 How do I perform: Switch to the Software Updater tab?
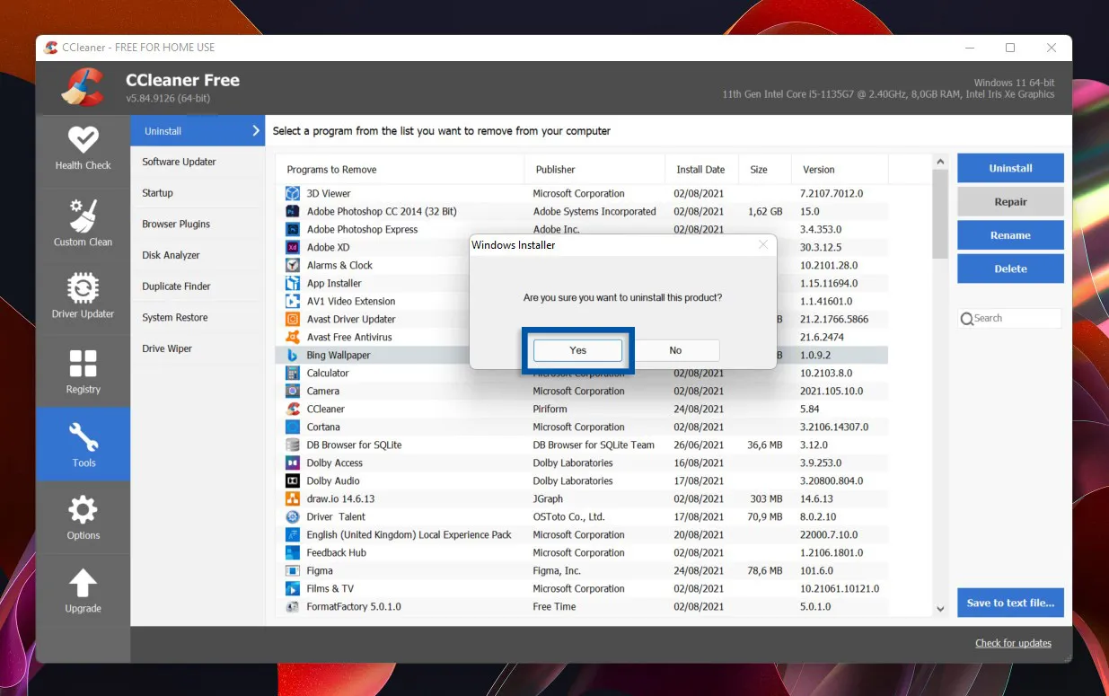pyautogui.click(x=179, y=162)
